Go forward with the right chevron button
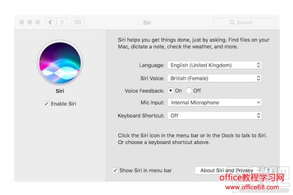Viewport: 293px width, 195px height. point(62,22)
